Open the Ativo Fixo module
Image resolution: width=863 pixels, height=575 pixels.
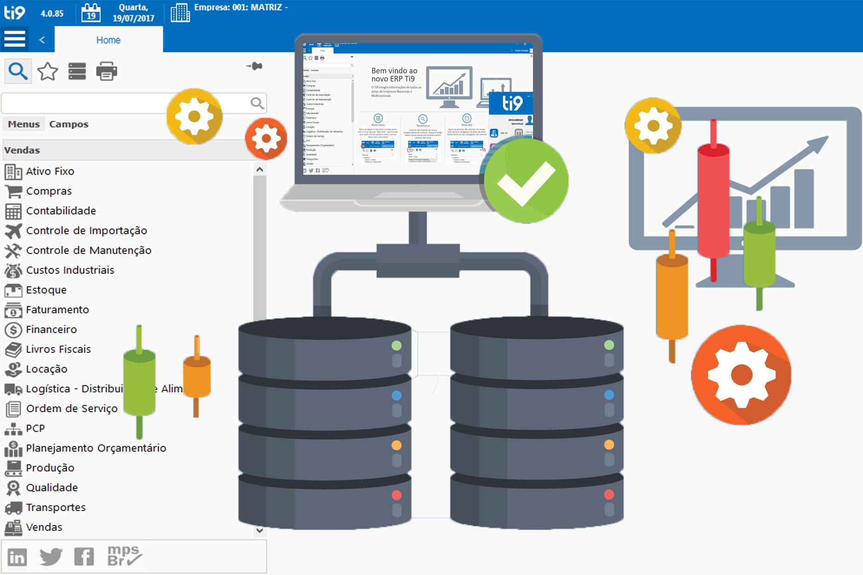pyautogui.click(x=50, y=171)
